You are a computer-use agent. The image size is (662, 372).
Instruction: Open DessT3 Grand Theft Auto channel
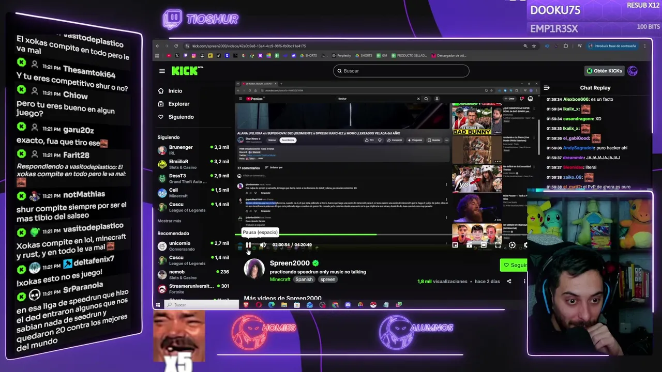pyautogui.click(x=193, y=178)
